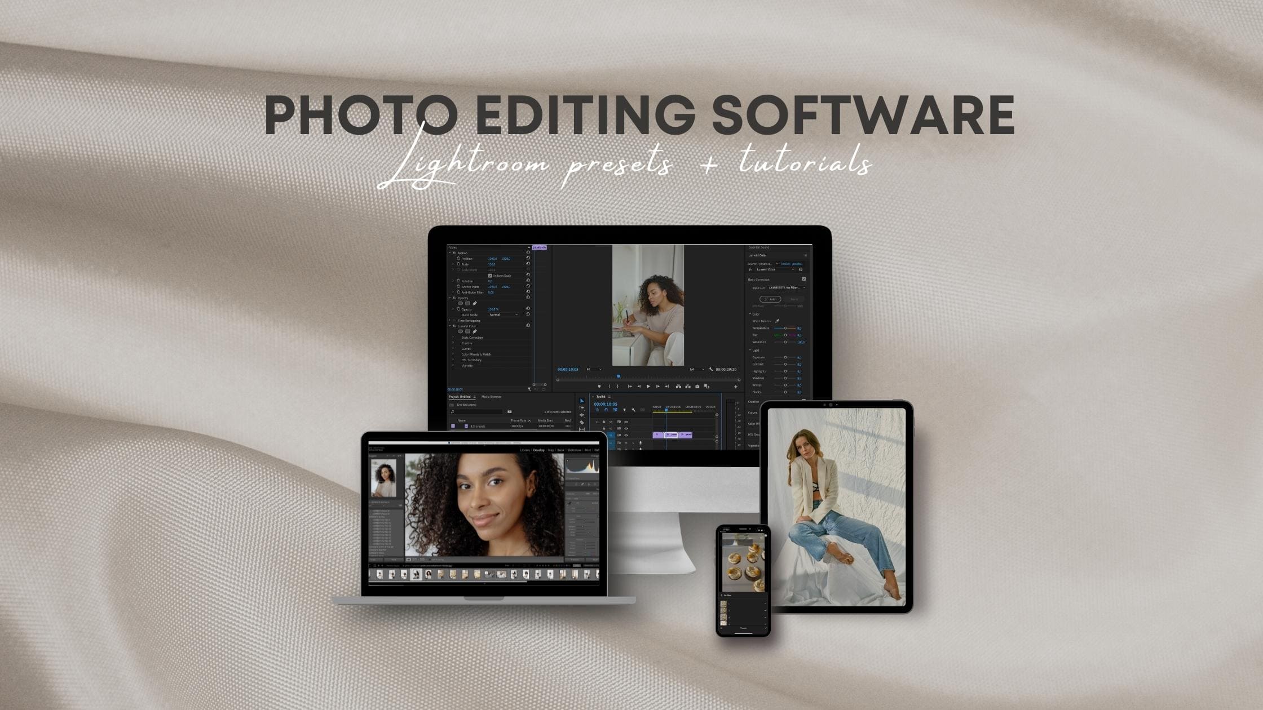
Task: Open Input LUT dropdown in Lumetri Color
Action: (787, 287)
